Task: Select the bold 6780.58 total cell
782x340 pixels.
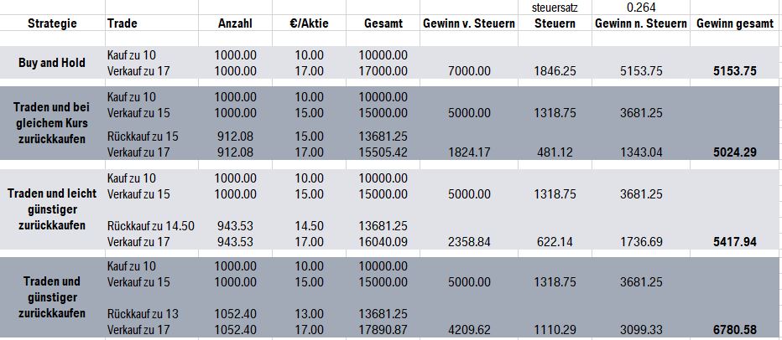Action: coord(735,330)
